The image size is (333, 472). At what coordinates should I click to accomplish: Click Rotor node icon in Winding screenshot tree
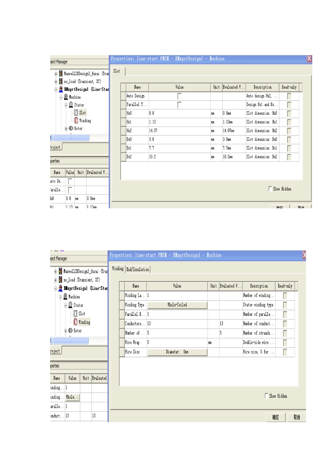click(70, 330)
